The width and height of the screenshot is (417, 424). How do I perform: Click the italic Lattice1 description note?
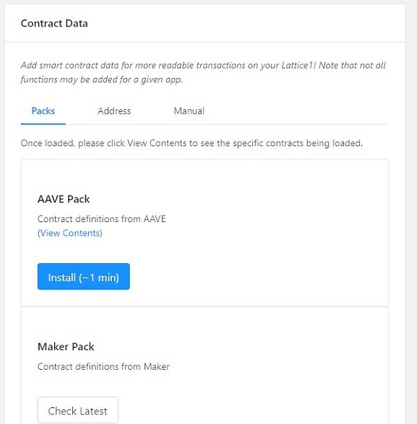coord(203,72)
